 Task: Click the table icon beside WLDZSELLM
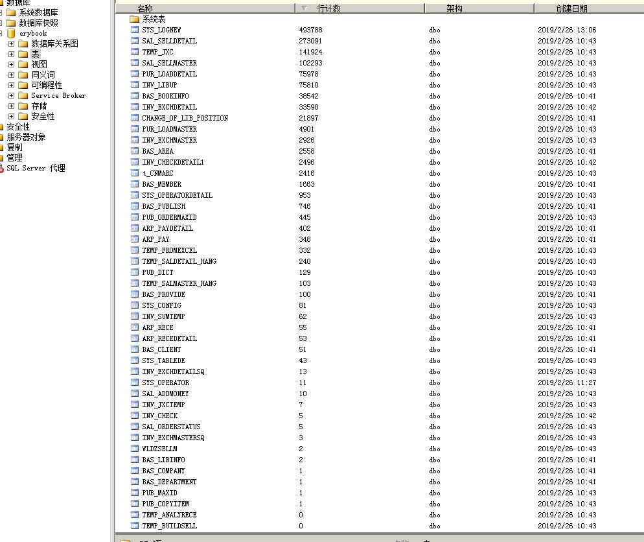134,449
